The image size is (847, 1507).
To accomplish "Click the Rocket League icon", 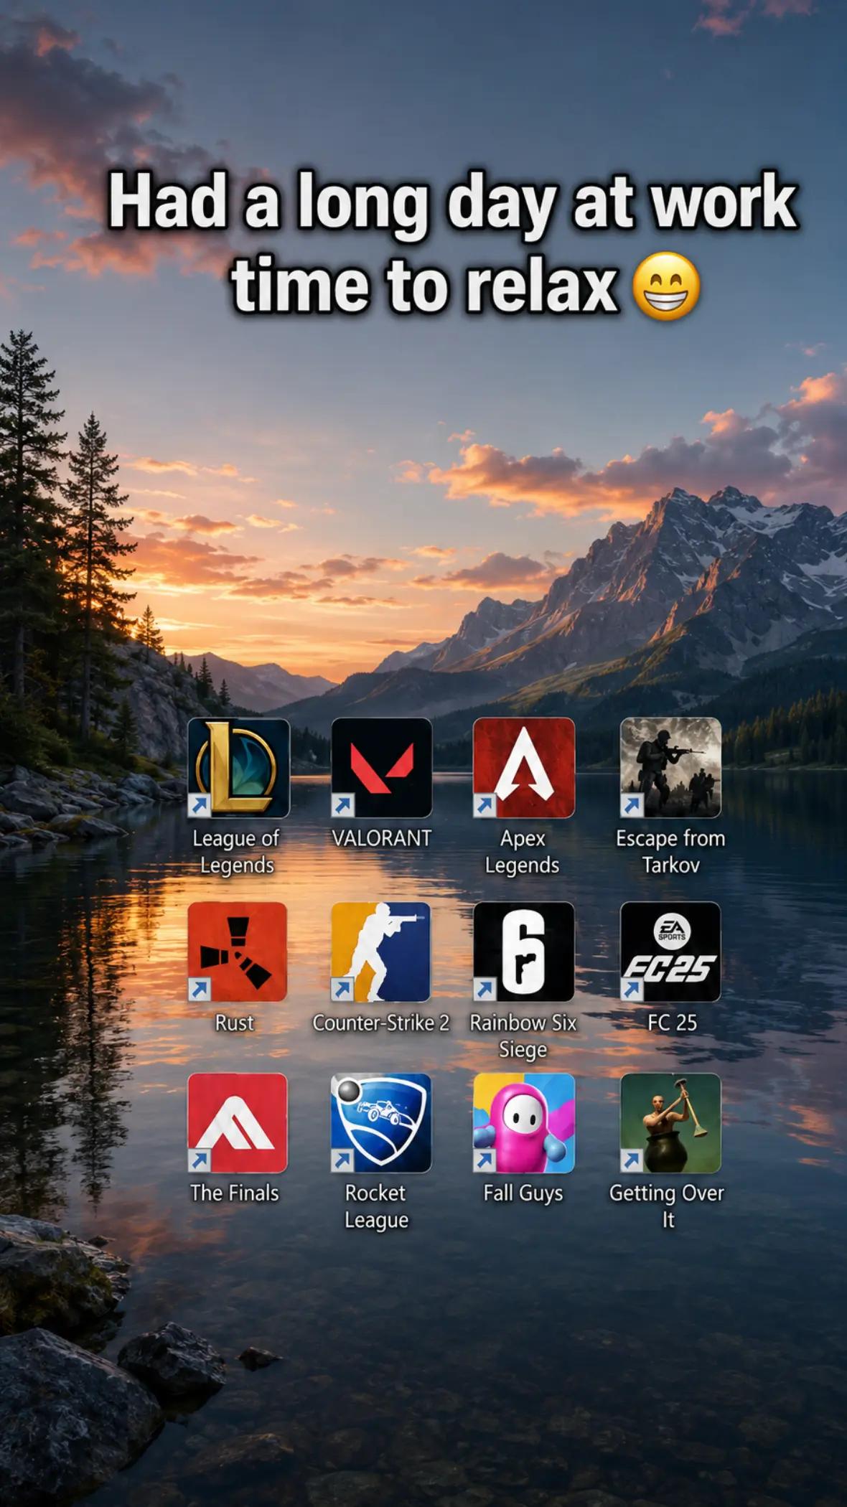I will pos(381,1123).
